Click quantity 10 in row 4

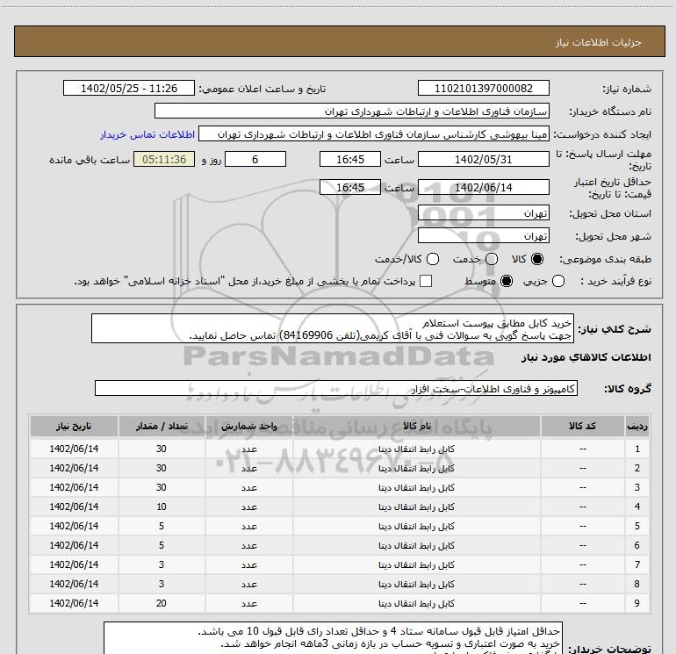pos(162,507)
